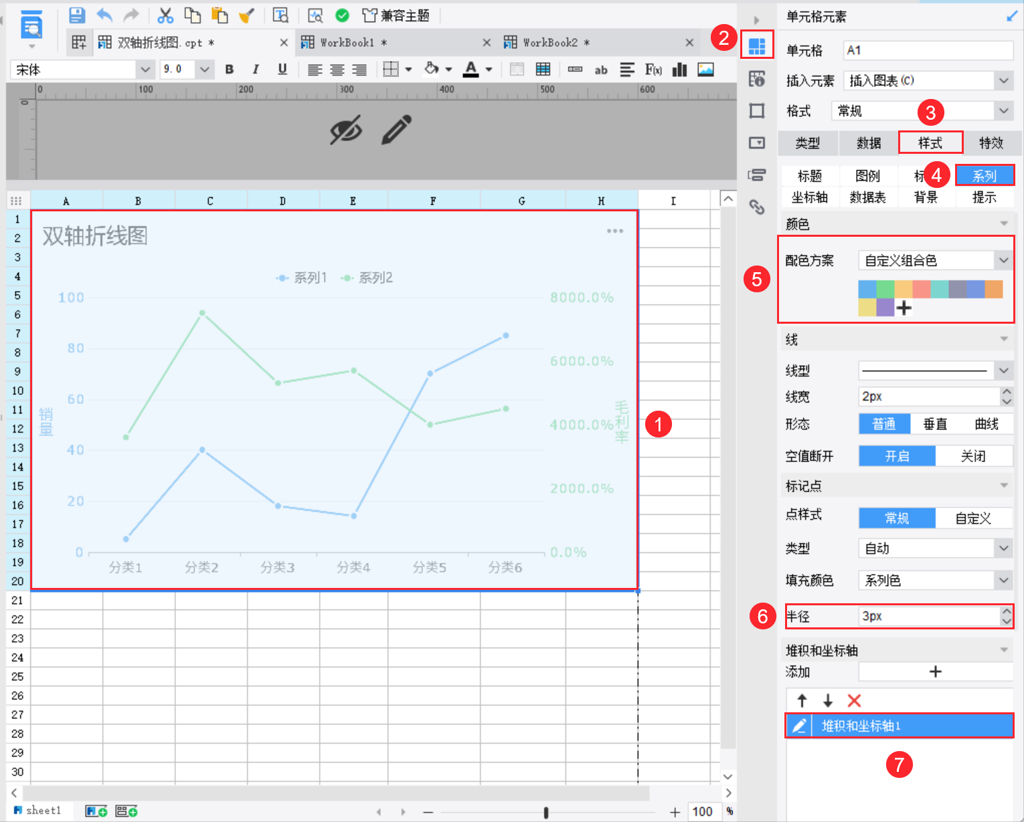Insert image via picture icon
Image resolution: width=1024 pixels, height=822 pixels.
pos(705,70)
